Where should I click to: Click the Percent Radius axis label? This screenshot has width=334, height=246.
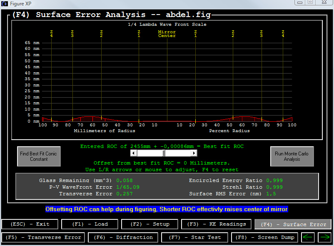click(229, 131)
